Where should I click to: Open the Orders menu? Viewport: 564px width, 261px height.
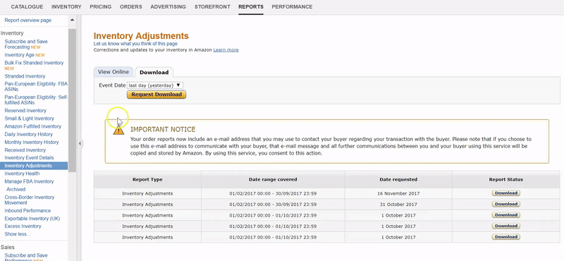tap(131, 6)
